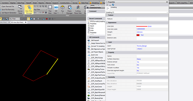Screen dimensions: 193x101
Task: Click the _Quick Line command icon
Action: [89, 55]
